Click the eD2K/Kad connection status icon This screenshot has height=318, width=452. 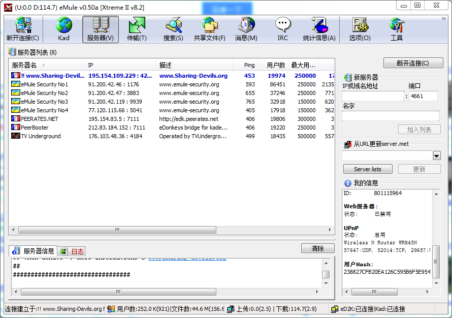tap(334, 309)
